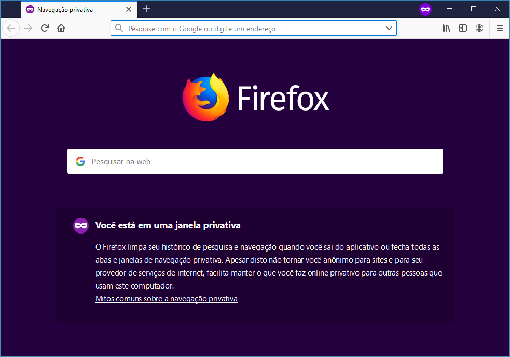Open the home page icon
This screenshot has height=357, width=510.
point(61,29)
